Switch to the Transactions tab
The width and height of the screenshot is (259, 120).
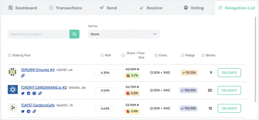click(65, 8)
